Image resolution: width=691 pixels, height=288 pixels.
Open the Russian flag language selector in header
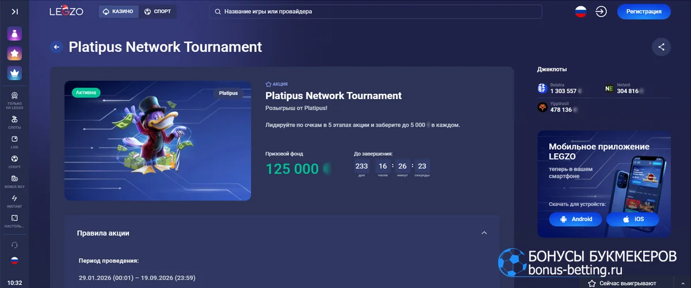pos(580,12)
